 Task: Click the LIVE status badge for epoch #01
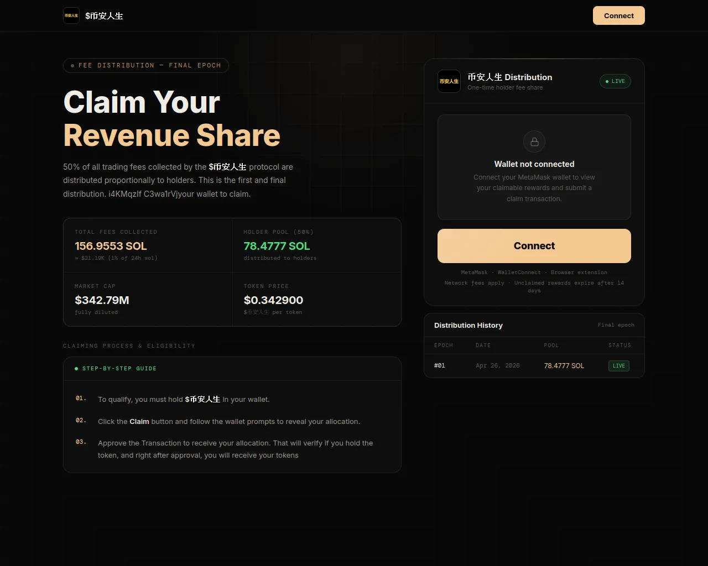(618, 366)
